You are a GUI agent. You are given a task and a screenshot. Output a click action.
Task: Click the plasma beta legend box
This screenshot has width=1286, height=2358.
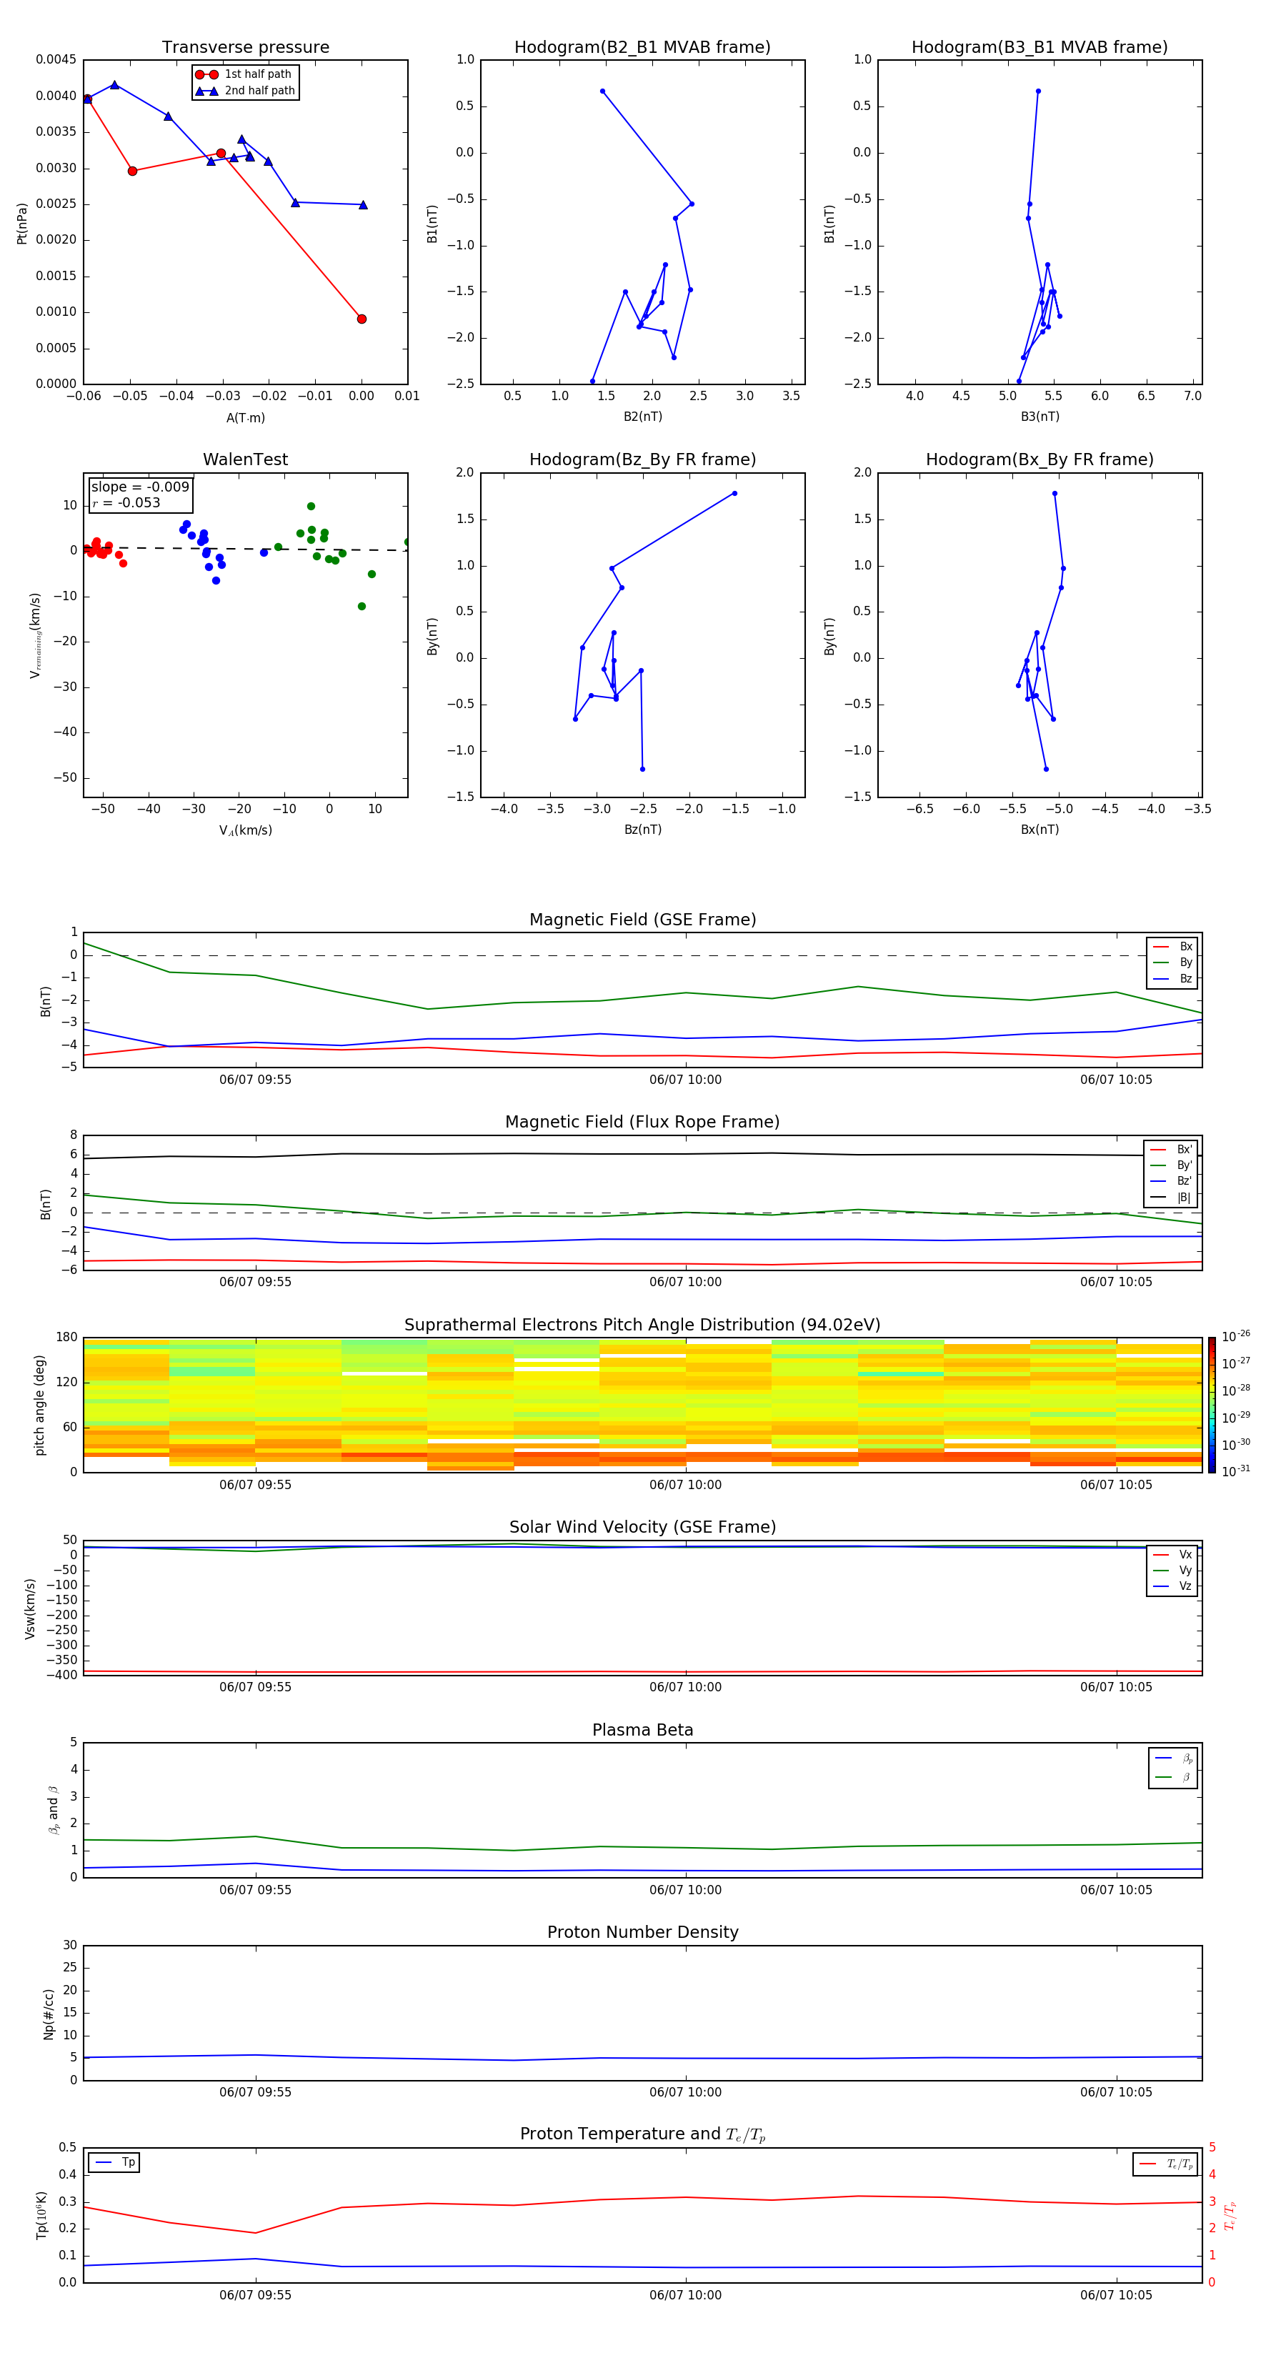coord(1173,1768)
